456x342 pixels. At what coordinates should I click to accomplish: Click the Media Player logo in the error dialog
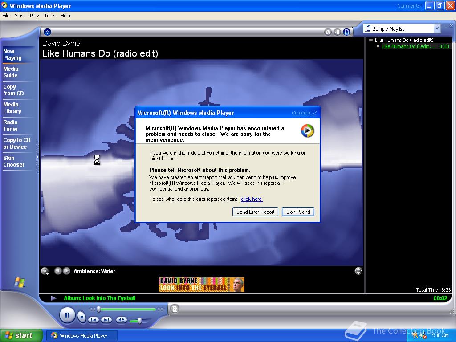307,130
